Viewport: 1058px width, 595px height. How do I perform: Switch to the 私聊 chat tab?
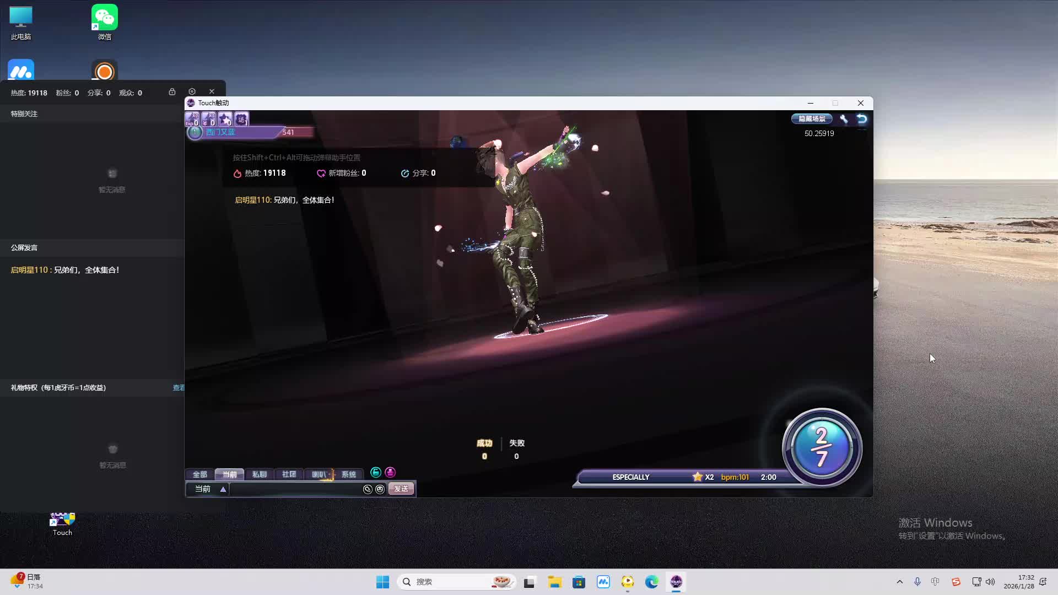click(259, 474)
